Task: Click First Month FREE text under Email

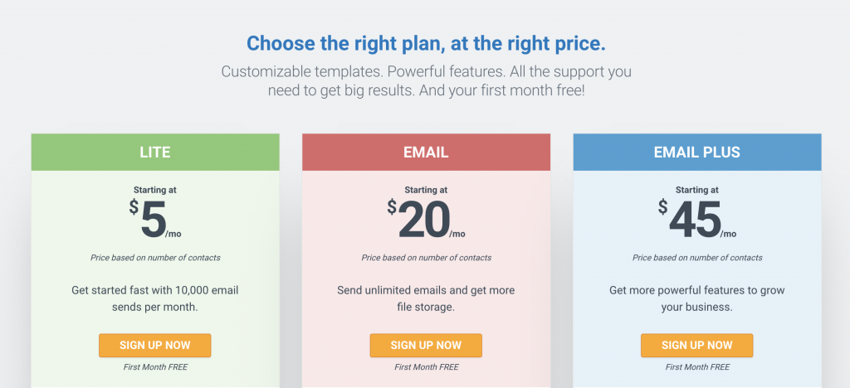Action: (426, 367)
